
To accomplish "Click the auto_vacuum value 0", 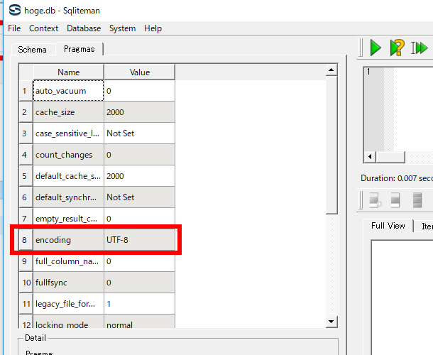I will [139, 91].
